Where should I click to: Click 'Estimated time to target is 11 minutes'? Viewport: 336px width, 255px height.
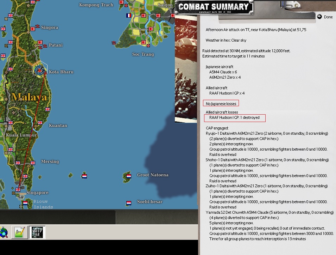point(233,56)
